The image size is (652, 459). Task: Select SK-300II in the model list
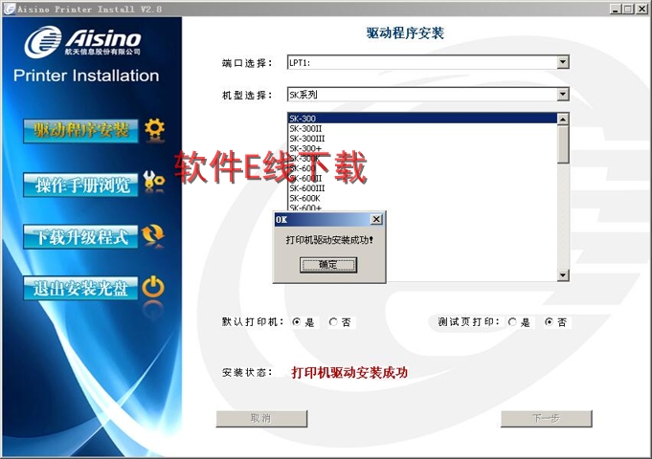tap(306, 128)
